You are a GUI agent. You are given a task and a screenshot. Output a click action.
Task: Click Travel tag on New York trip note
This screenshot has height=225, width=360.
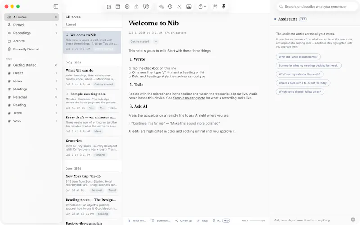[112, 190]
